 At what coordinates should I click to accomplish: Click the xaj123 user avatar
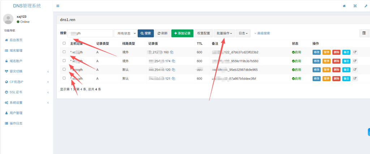click(x=8, y=19)
